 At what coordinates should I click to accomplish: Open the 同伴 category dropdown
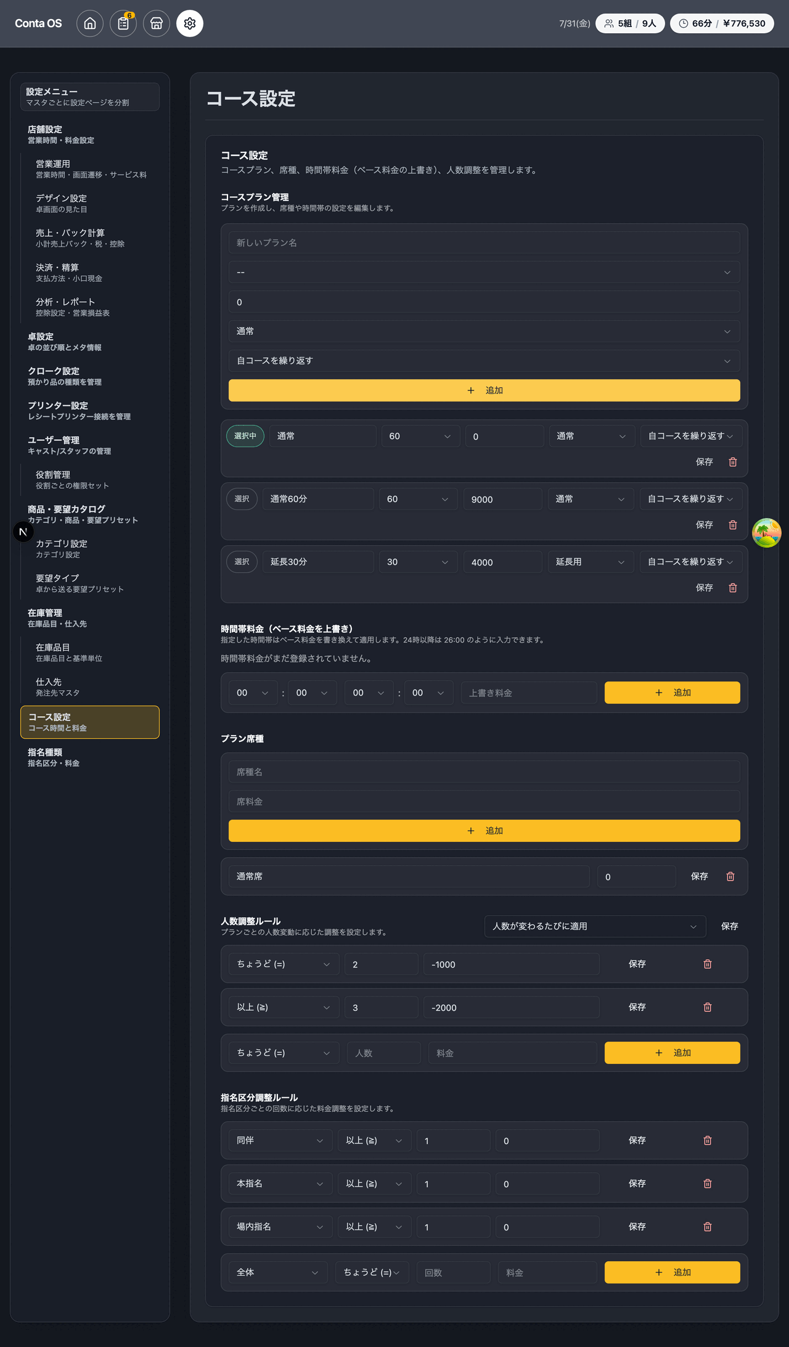pyautogui.click(x=280, y=1140)
